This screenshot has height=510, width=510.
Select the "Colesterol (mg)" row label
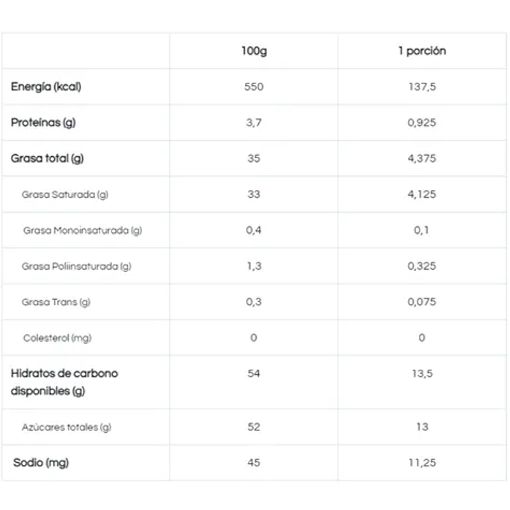pyautogui.click(x=57, y=337)
